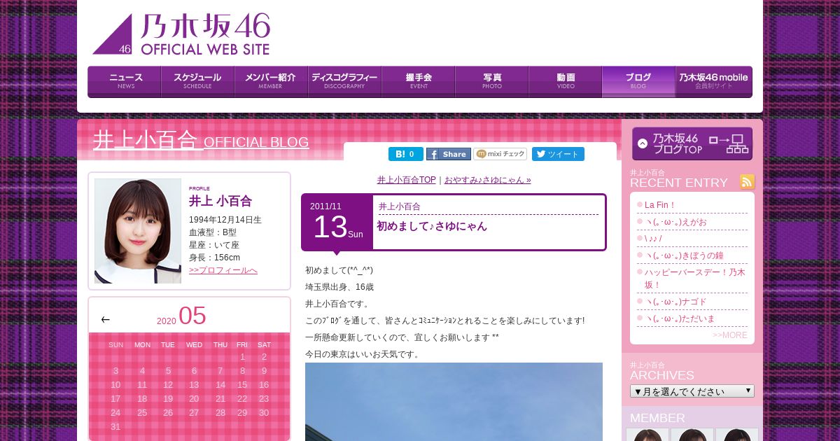Open the 乃木坂46 ブログTOP banner
Screen dimensions: 840x441
[692, 143]
